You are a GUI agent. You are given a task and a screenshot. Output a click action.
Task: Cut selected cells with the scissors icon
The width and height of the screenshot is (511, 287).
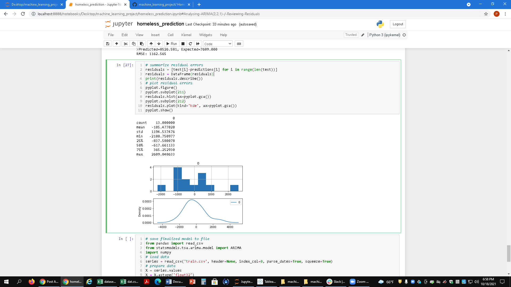[x=126, y=44]
